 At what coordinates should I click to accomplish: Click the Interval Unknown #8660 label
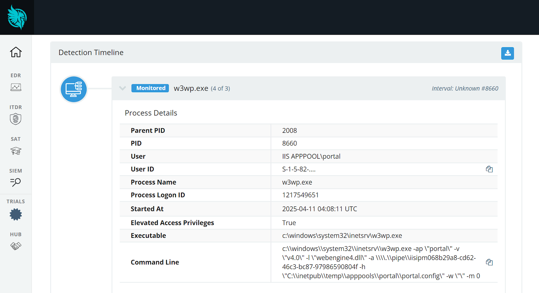[x=465, y=89]
